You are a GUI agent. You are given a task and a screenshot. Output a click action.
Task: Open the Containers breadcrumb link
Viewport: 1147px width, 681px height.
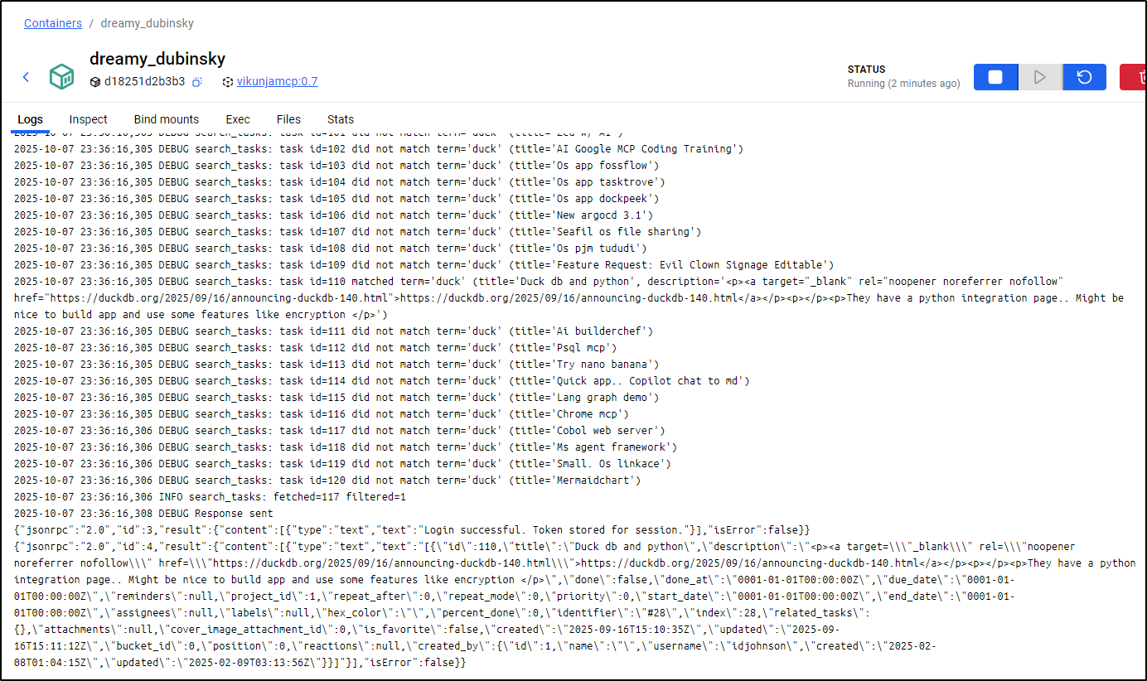coord(53,23)
